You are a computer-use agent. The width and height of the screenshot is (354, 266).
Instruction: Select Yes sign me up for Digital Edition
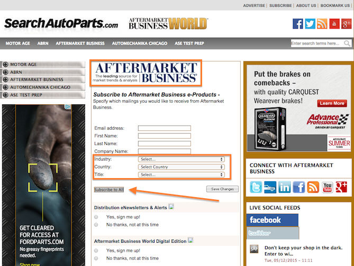[96, 251]
